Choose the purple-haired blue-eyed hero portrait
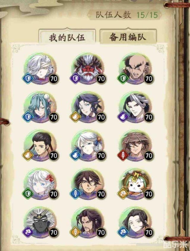 (x=88, y=107)
